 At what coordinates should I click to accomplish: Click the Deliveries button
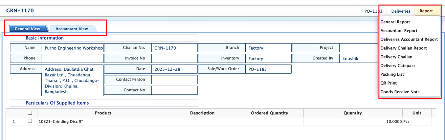401,11
